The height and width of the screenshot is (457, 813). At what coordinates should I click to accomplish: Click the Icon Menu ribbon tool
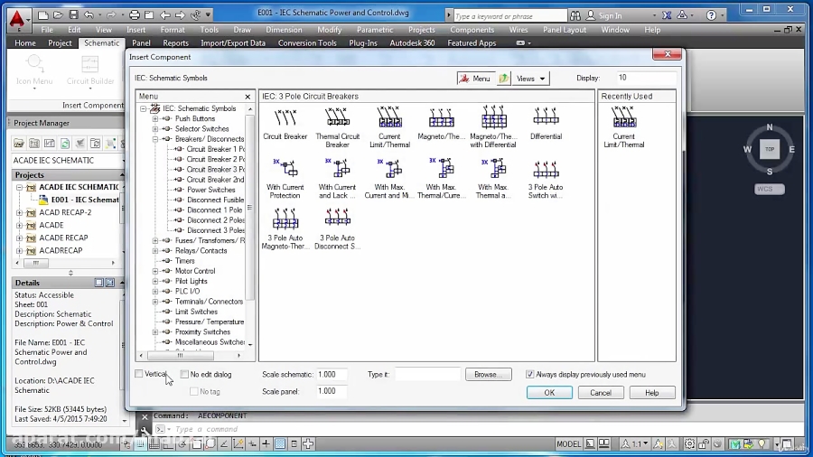(x=34, y=70)
